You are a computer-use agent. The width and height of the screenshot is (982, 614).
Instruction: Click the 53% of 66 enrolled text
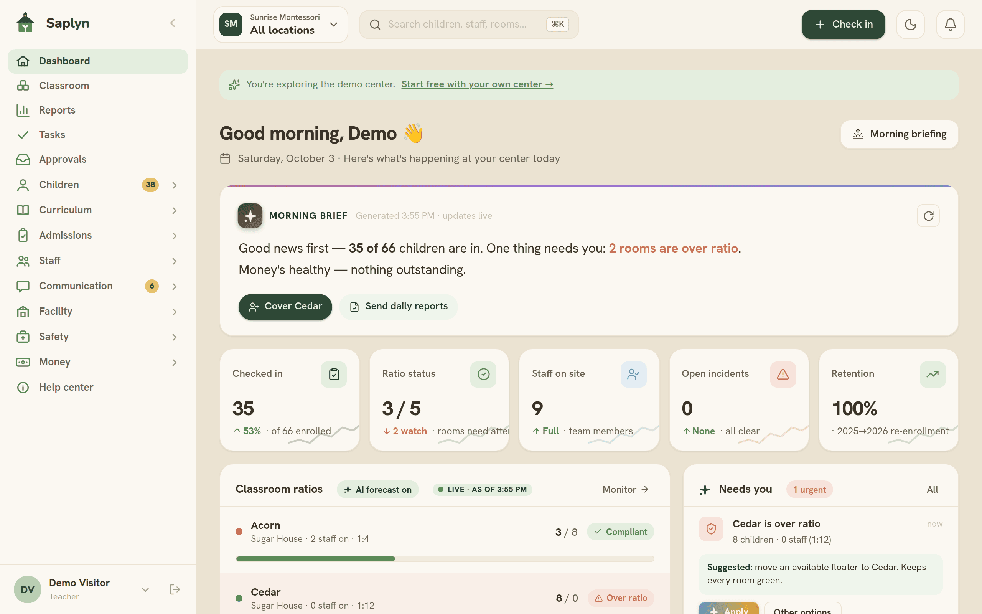[x=282, y=431]
